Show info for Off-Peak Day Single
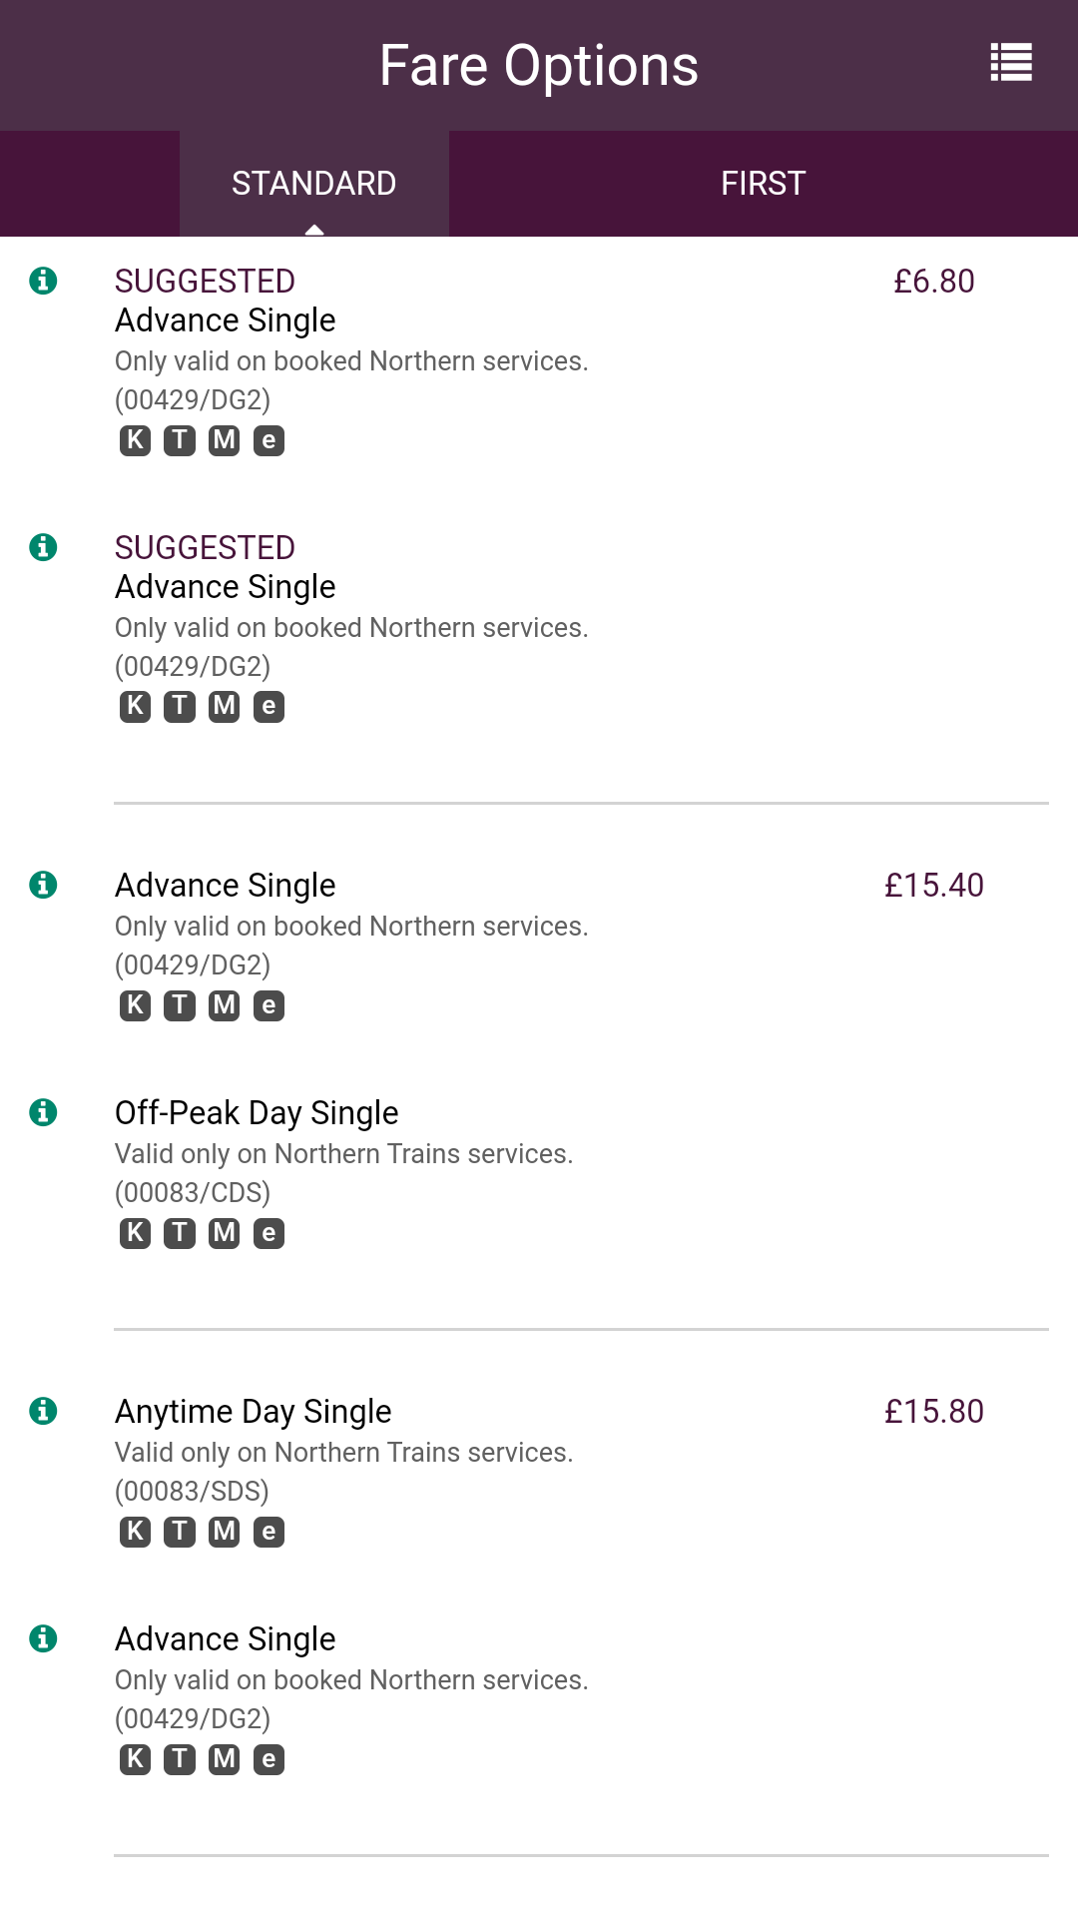 (x=43, y=1112)
